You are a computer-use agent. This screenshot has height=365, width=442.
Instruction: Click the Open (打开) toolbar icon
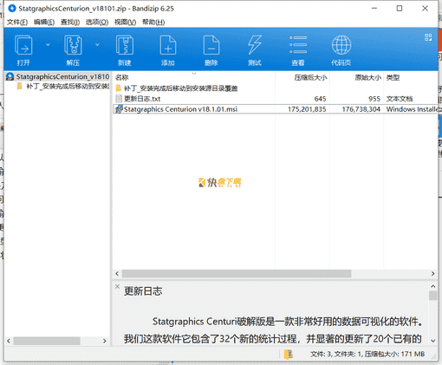click(23, 45)
